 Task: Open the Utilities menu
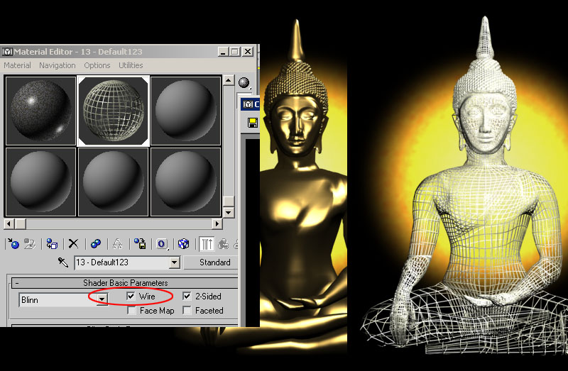(131, 65)
